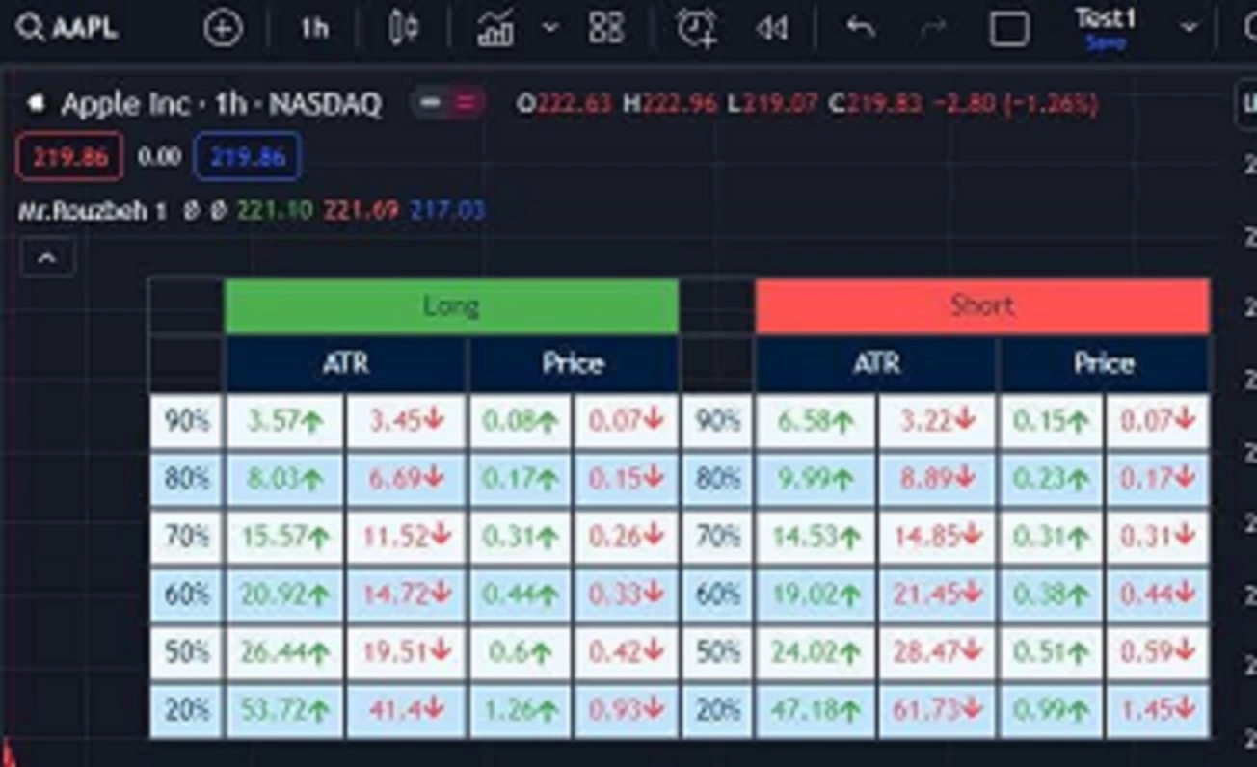Screen dimensions: 1257x767
Task: Click the 6.58 up cell
Action: 816,421
